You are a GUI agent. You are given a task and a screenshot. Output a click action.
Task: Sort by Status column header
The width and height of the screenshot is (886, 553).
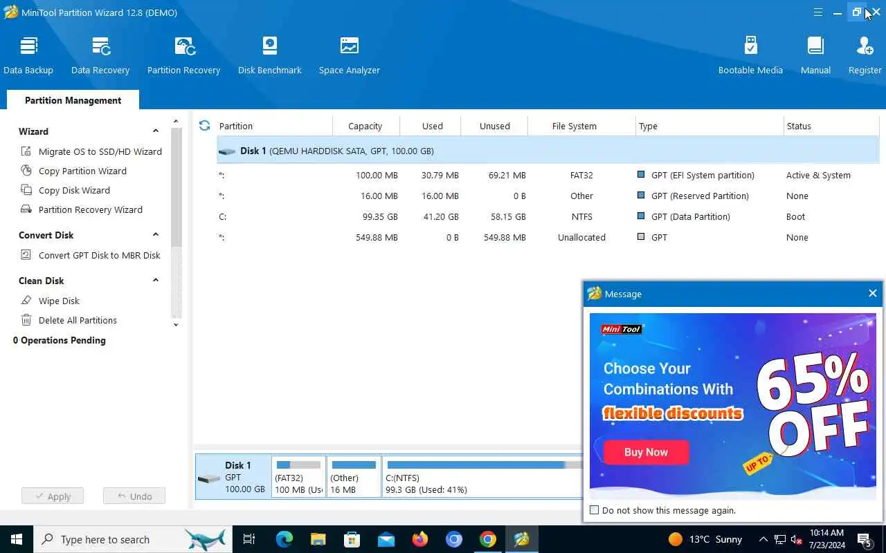(x=831, y=126)
